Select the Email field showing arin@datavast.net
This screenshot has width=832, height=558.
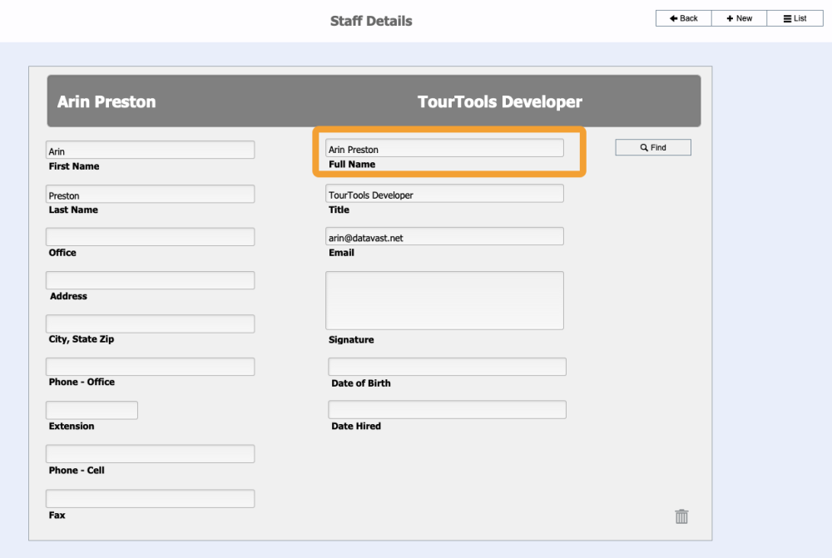click(444, 235)
